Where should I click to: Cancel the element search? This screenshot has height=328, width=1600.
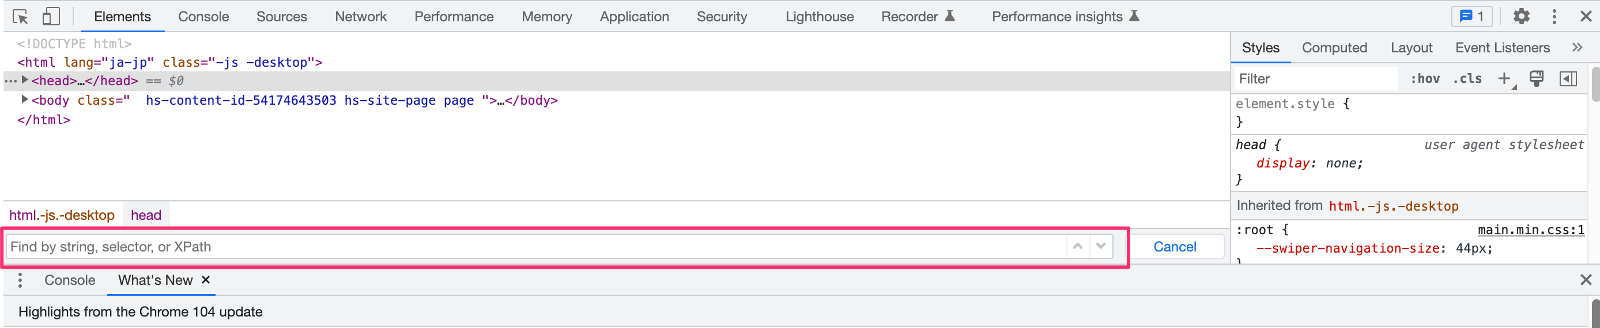(1175, 247)
